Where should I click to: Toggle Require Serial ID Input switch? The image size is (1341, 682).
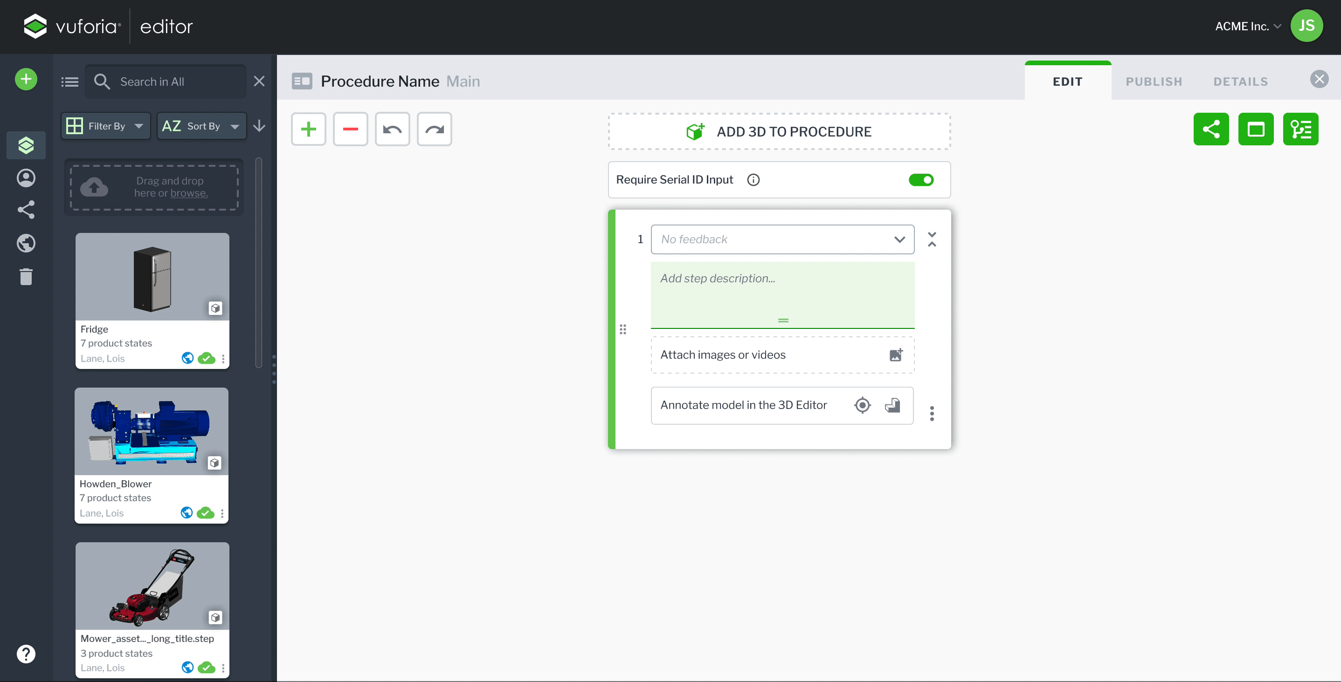point(920,179)
